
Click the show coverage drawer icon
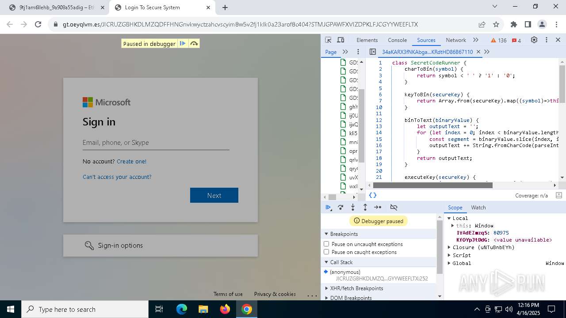(x=558, y=195)
